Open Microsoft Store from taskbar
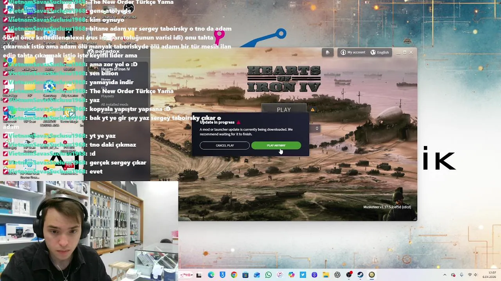The width and height of the screenshot is (501, 281). pyautogui.click(x=245, y=275)
